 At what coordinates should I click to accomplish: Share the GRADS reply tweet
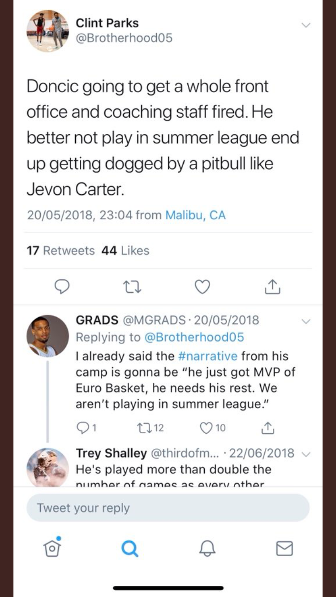[267, 428]
